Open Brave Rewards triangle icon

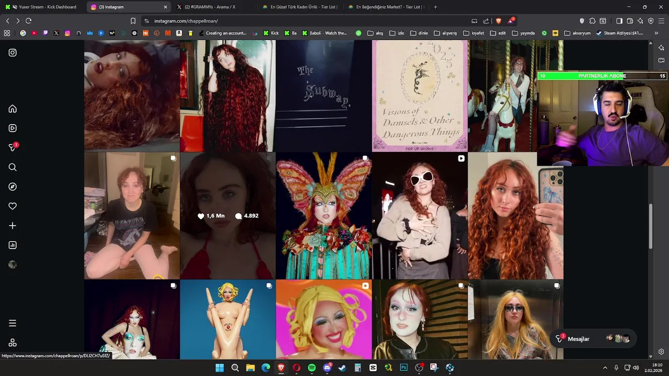pyautogui.click(x=511, y=21)
